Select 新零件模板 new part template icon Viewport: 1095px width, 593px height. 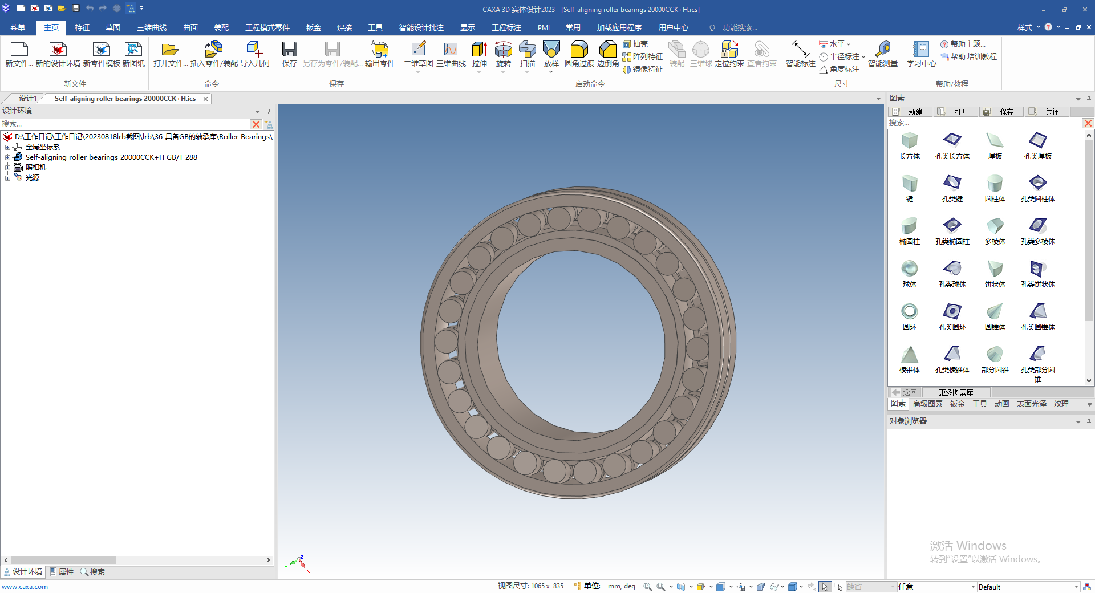102,54
